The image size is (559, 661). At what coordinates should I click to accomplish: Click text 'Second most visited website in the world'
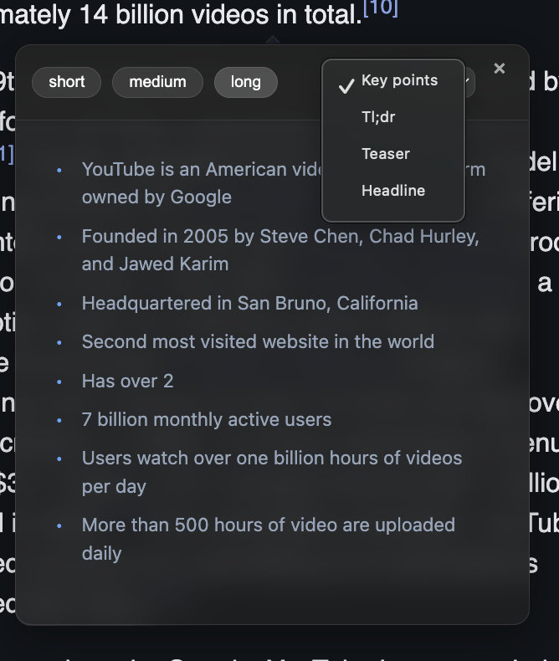click(x=258, y=341)
